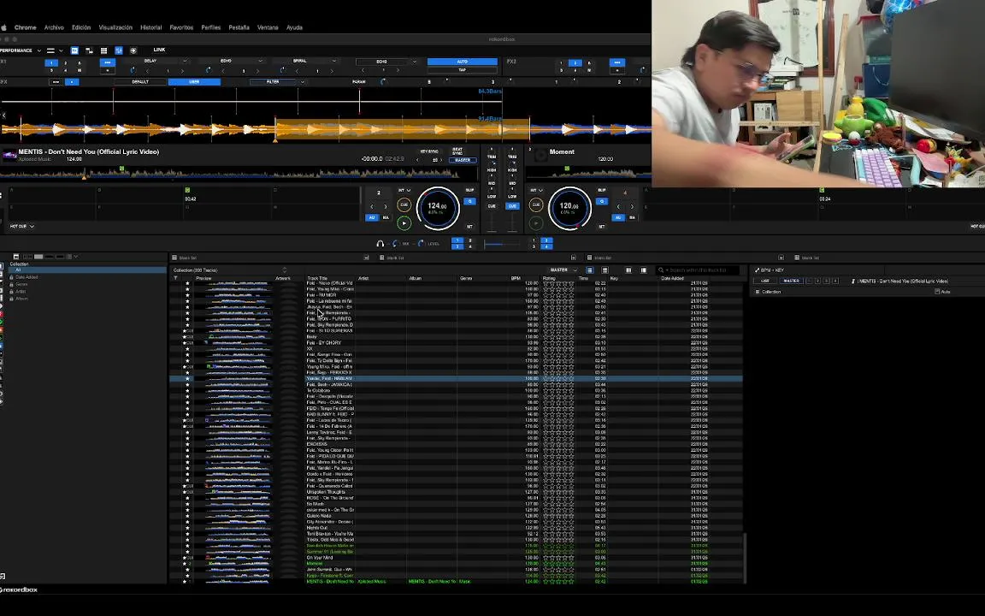This screenshot has width=985, height=616.
Task: Click deck 1 jog wheel showing 124.00
Action: point(438,207)
